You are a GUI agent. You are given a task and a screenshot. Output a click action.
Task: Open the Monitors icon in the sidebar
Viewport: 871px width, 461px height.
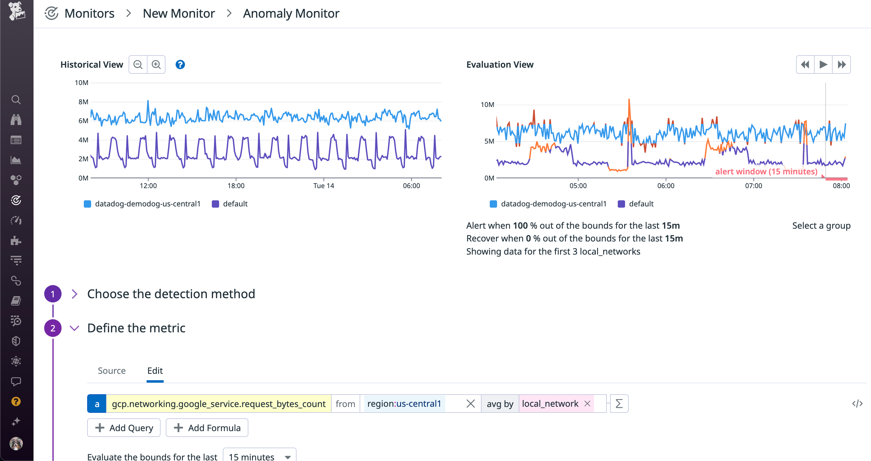16,200
